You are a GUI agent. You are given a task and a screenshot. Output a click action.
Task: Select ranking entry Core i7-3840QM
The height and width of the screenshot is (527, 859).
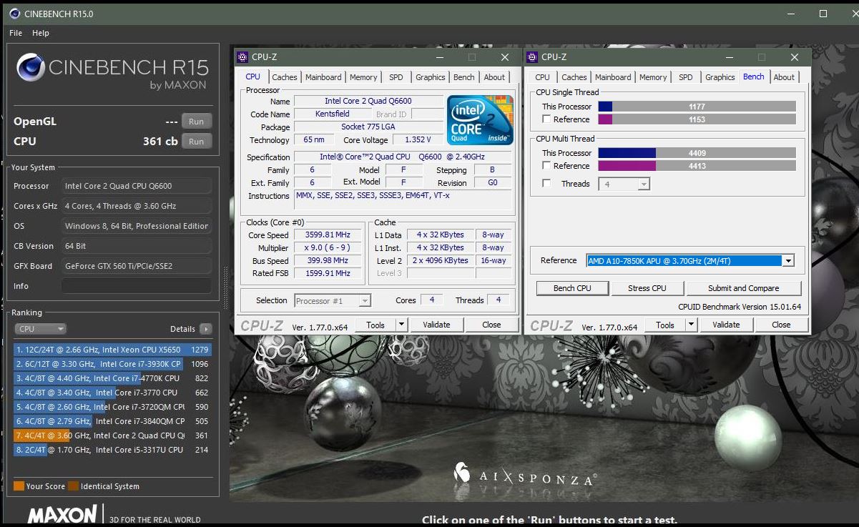coord(112,421)
